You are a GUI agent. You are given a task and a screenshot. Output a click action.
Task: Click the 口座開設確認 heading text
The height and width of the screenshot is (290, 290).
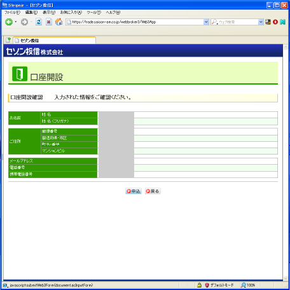(x=27, y=97)
